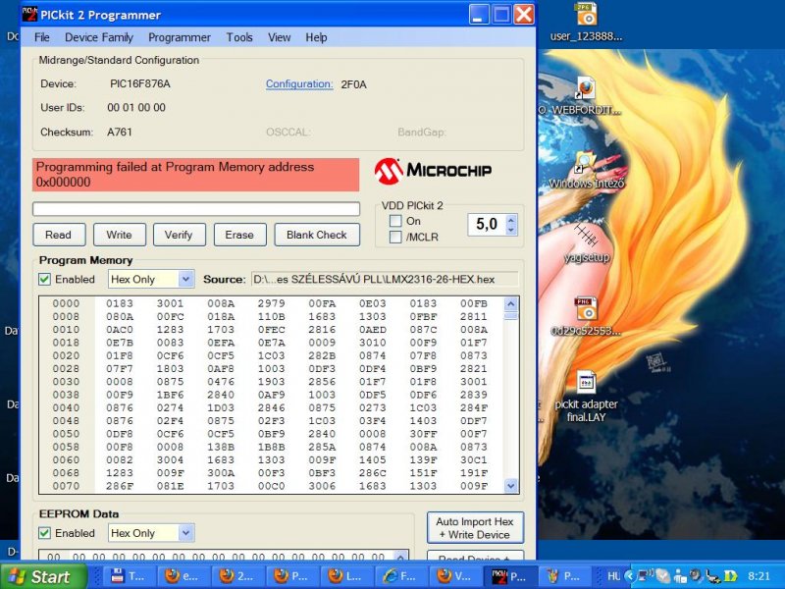Click Auto Import Hex + Write Device
Image resolution: width=785 pixels, height=589 pixels.
(x=475, y=528)
